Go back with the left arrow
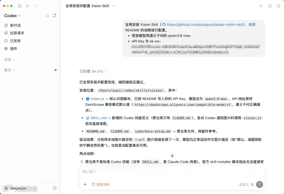 [x=28, y=6]
